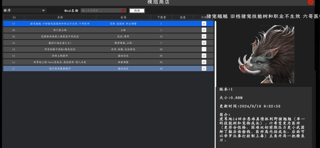Click download count 40 cell
This screenshot has width=320, height=148.
tap(161, 69)
